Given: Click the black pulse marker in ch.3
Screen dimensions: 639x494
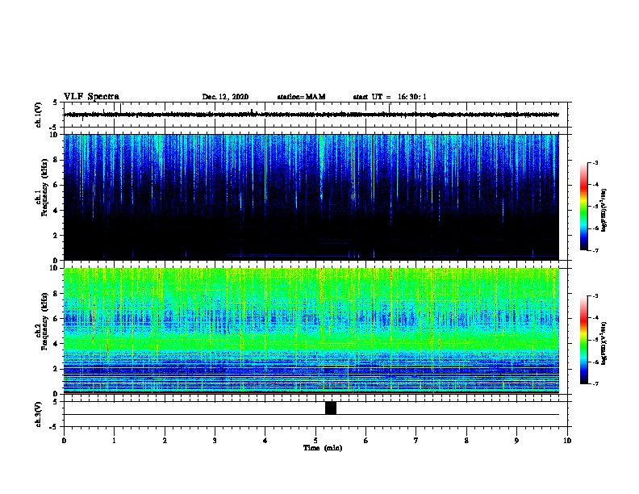Looking at the screenshot, I should 331,408.
